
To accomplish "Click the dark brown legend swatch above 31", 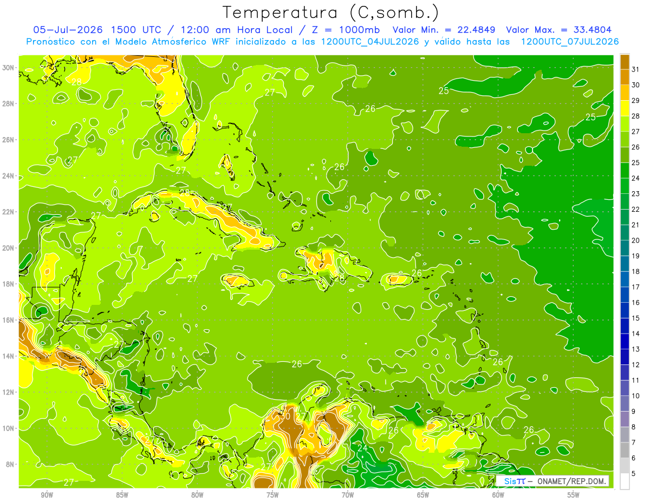I will pos(625,61).
